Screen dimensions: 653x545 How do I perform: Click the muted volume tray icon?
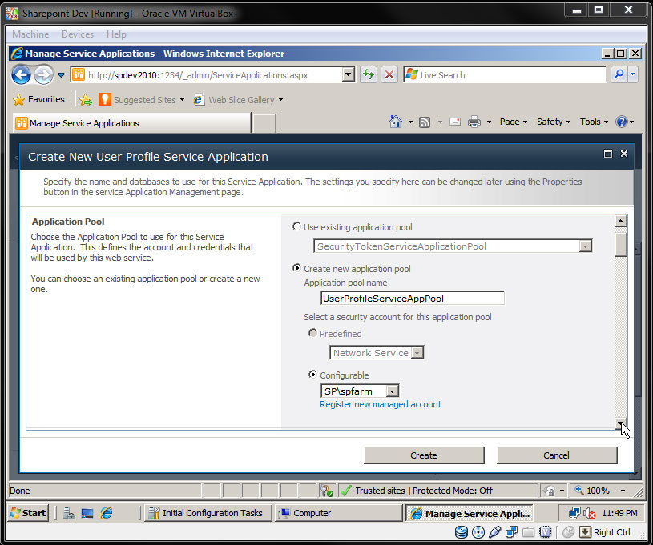pos(589,513)
